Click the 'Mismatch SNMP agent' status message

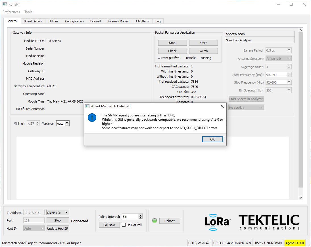tap(41, 243)
